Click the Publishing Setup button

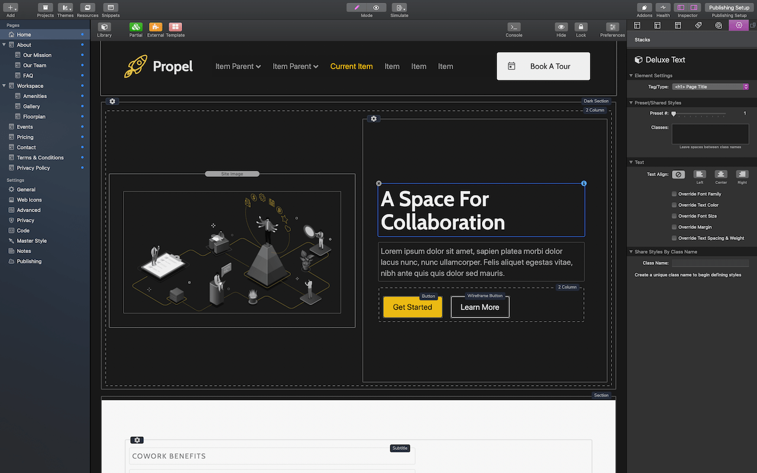click(729, 8)
